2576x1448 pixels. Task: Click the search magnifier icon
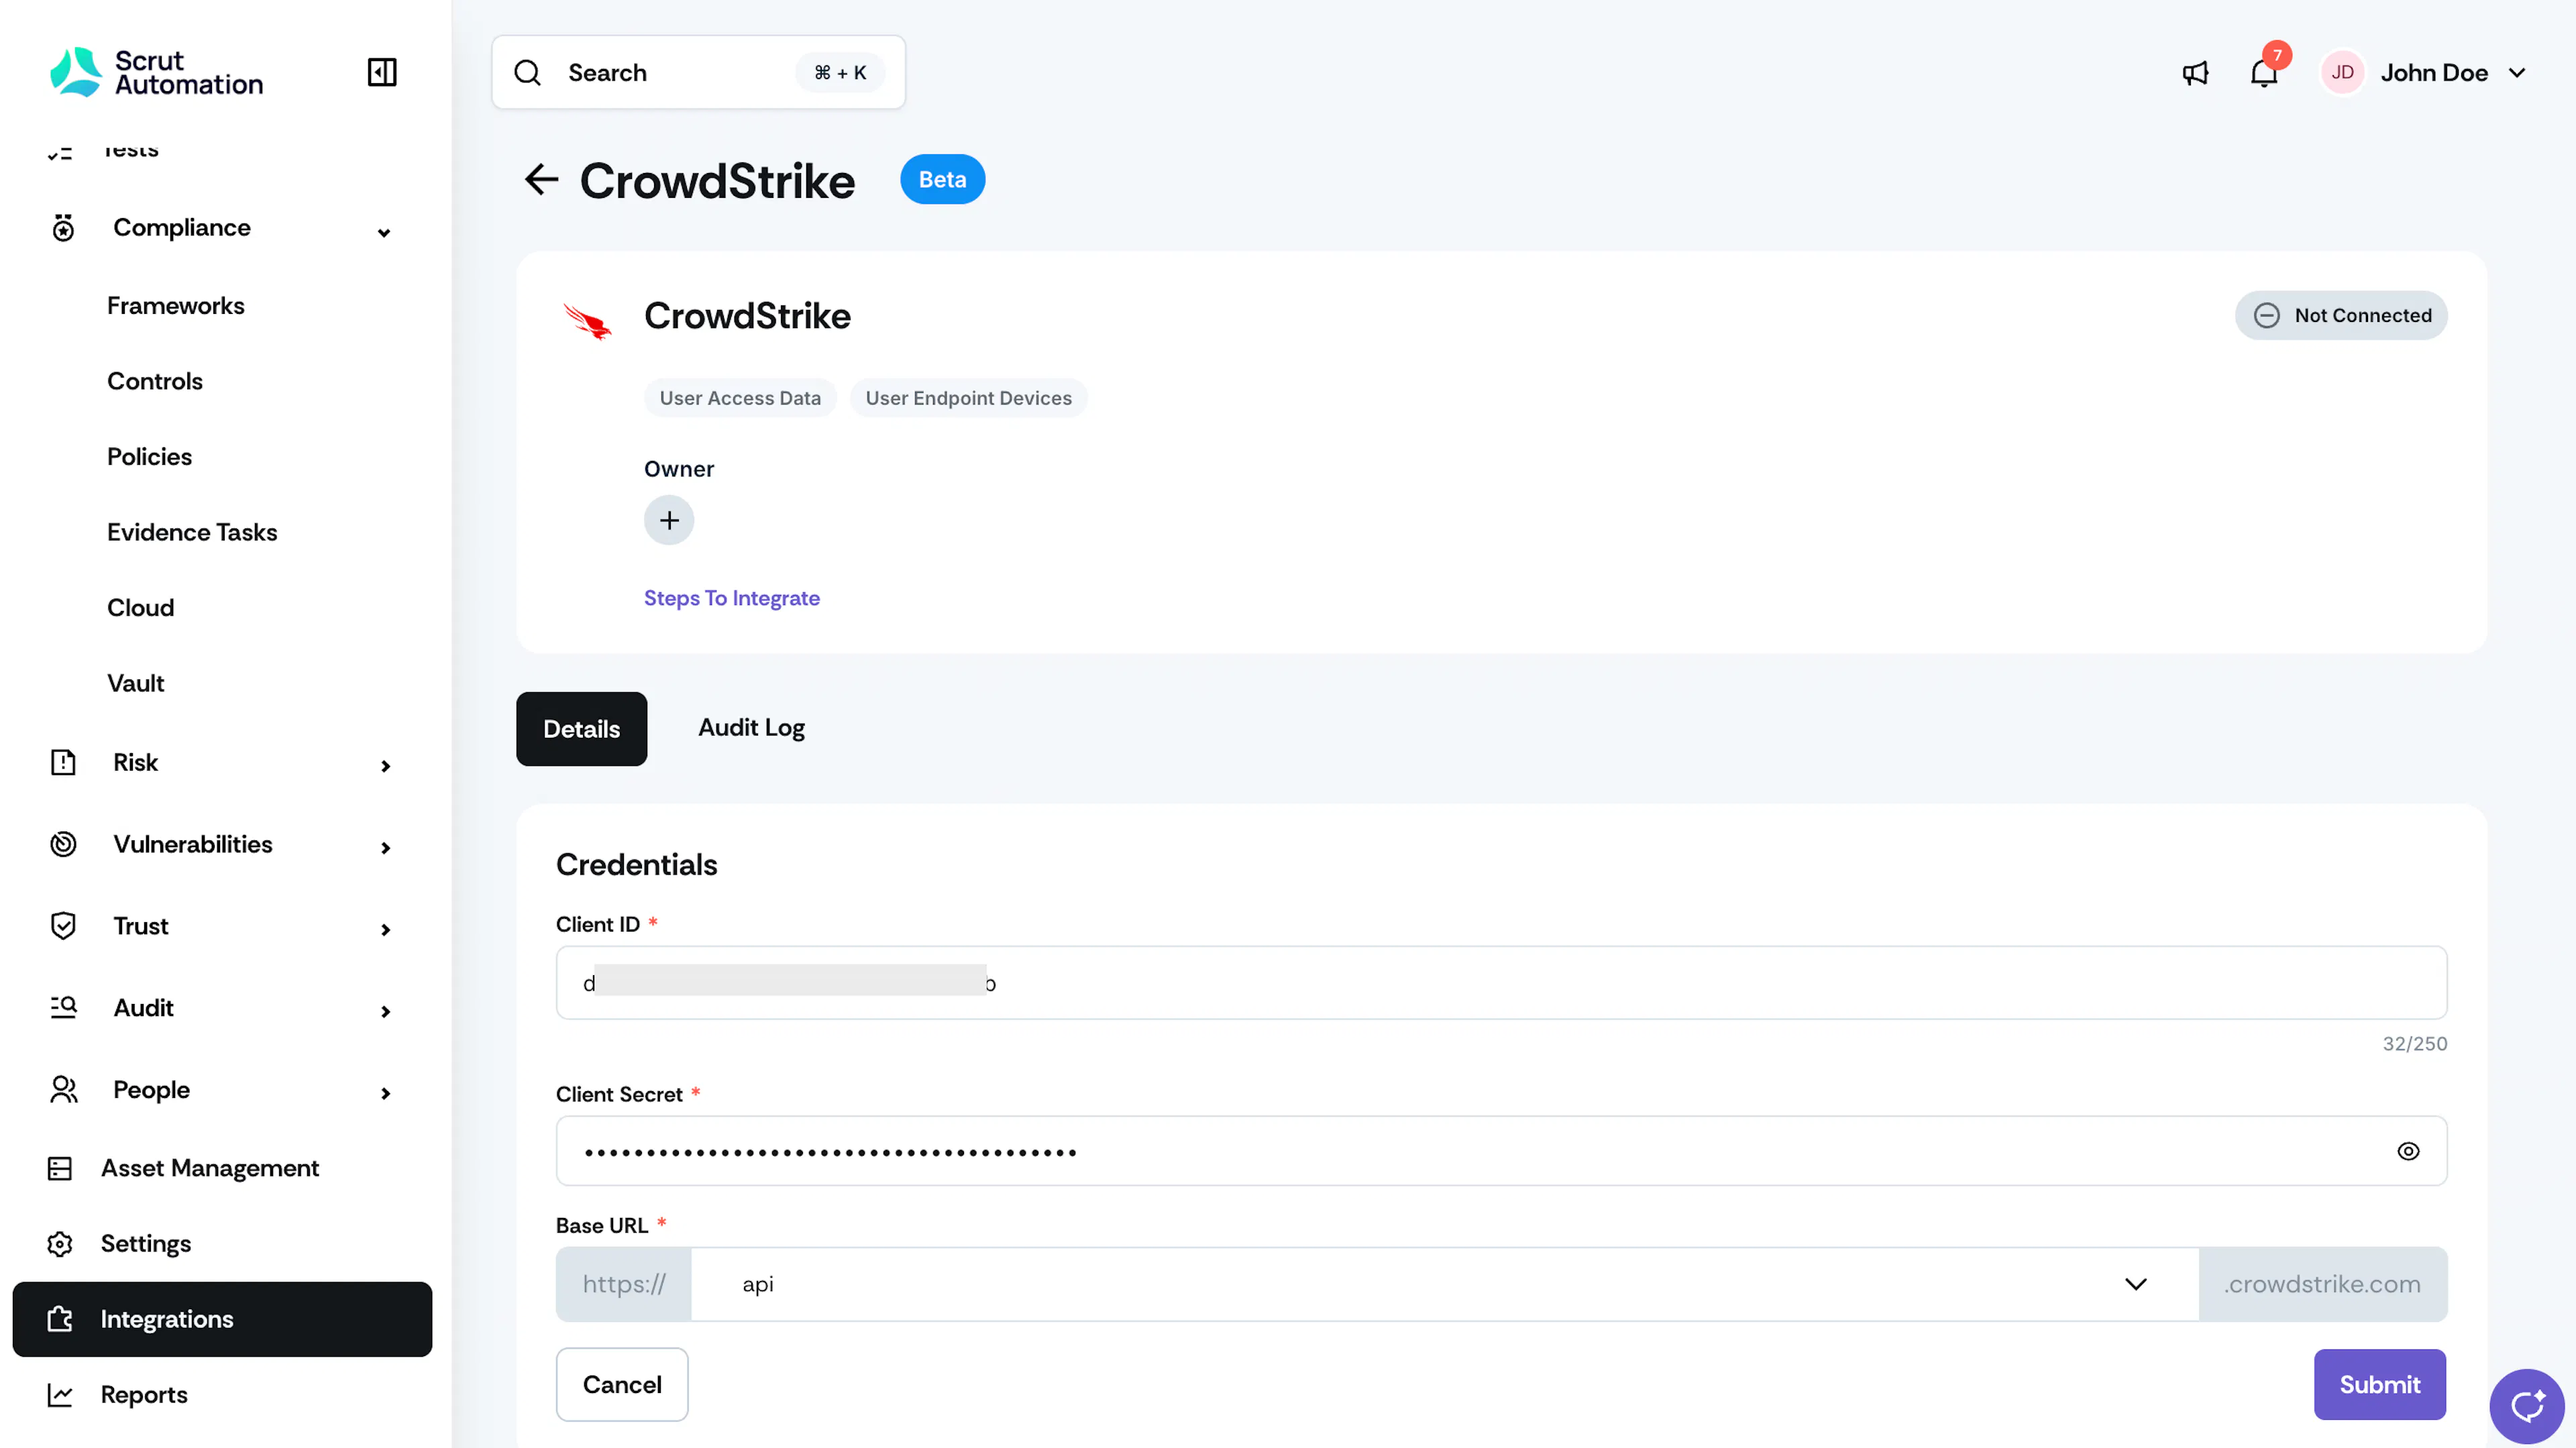[527, 73]
